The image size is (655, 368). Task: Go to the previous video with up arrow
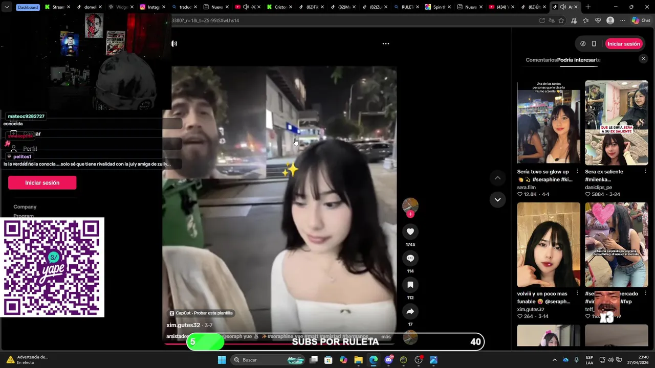coord(497,178)
